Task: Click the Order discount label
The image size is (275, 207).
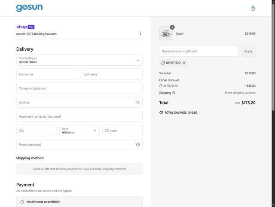Action: [x=169, y=80]
